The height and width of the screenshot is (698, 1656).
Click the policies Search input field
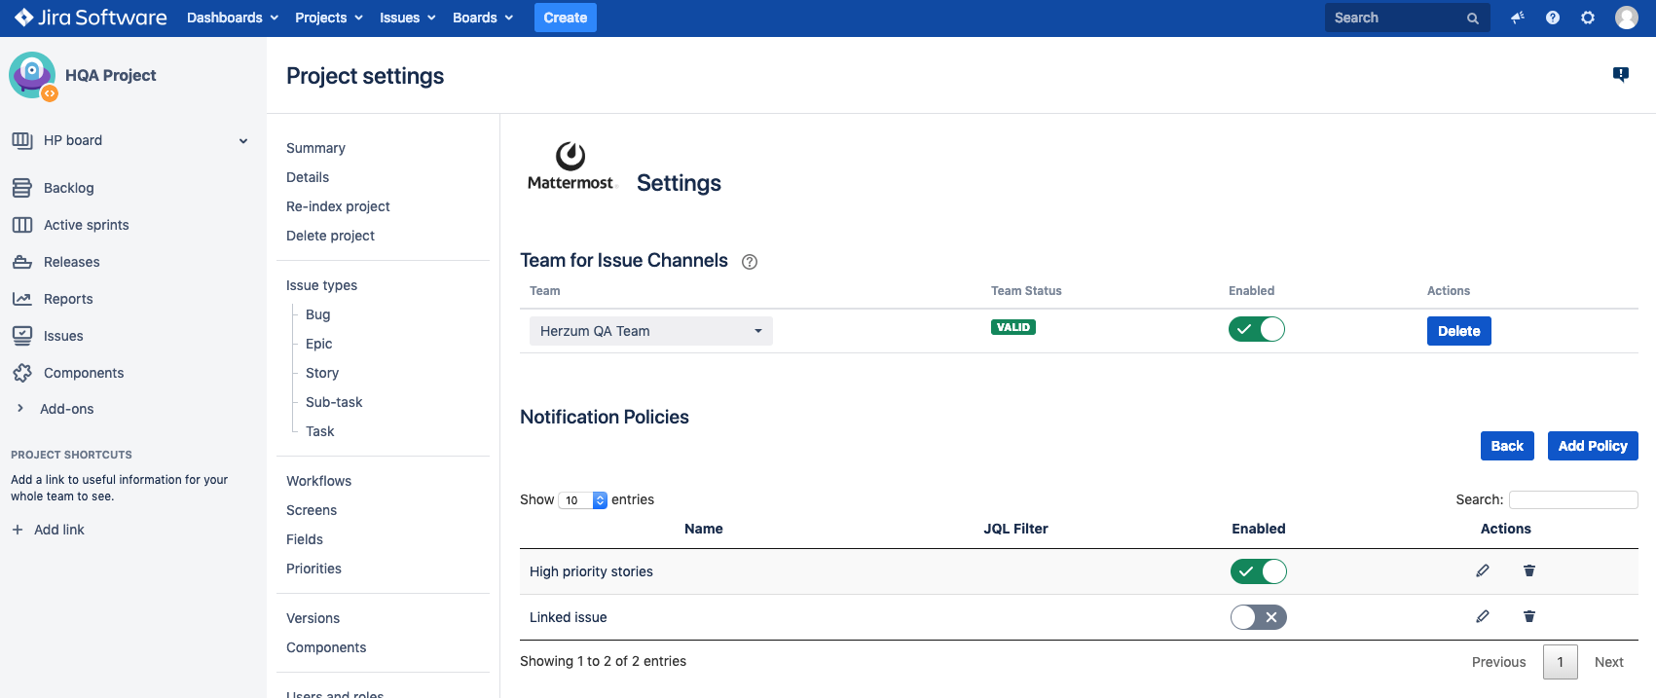(1572, 499)
